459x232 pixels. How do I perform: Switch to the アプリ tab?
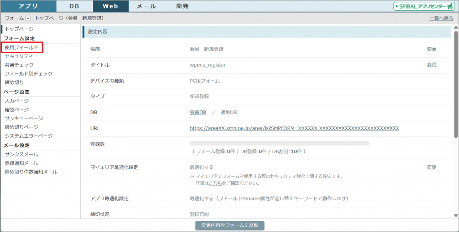28,6
